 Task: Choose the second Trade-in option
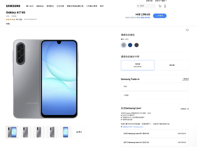155,95
